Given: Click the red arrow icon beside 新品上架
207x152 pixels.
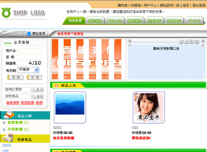Looking at the screenshot, I should point(56,86).
